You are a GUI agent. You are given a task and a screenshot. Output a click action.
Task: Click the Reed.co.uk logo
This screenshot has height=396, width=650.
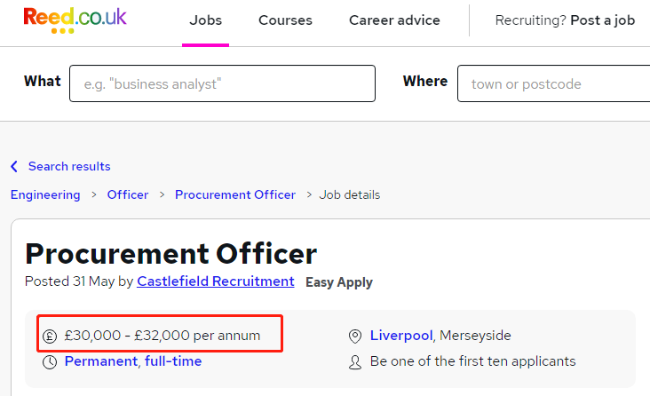[75, 20]
